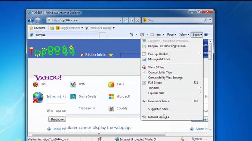The image size is (252, 141).
Task: Open the Favorites star button
Action: (37, 28)
